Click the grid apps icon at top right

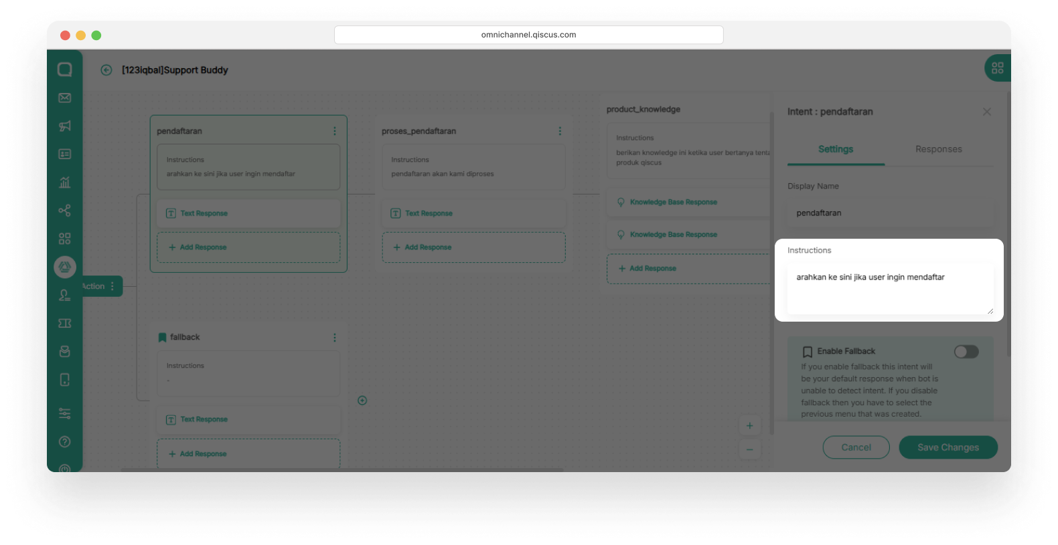[x=997, y=68]
